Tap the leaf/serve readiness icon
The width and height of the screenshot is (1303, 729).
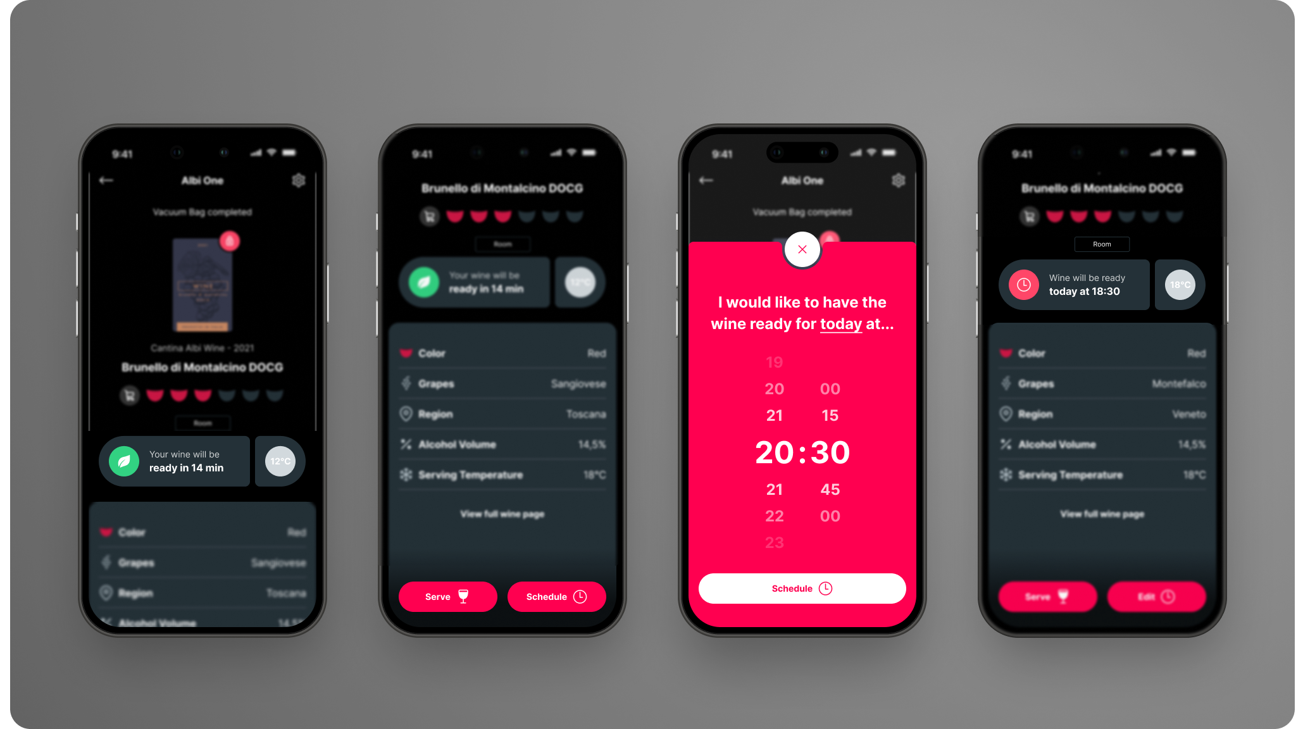pyautogui.click(x=125, y=461)
